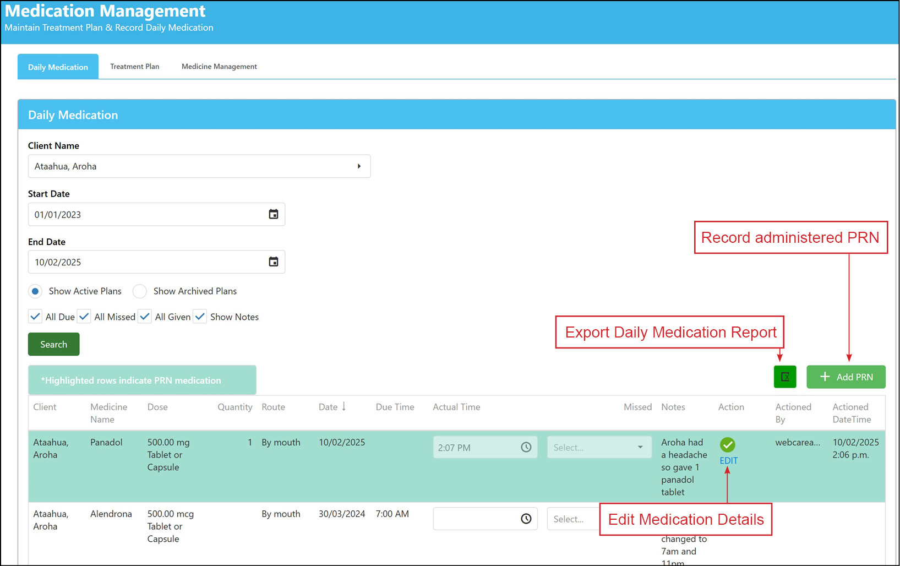Sort by Date column arrow
This screenshot has height=566, width=900.
344,406
